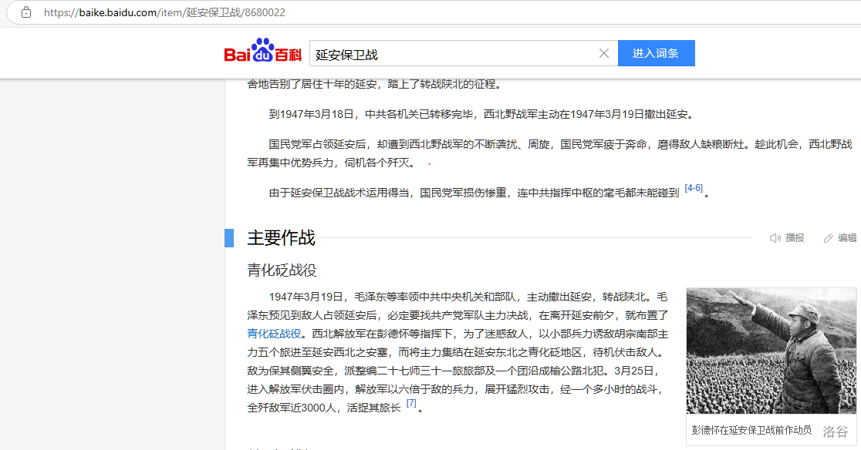Click the lock icon in address bar
This screenshot has width=861, height=450.
26,12
